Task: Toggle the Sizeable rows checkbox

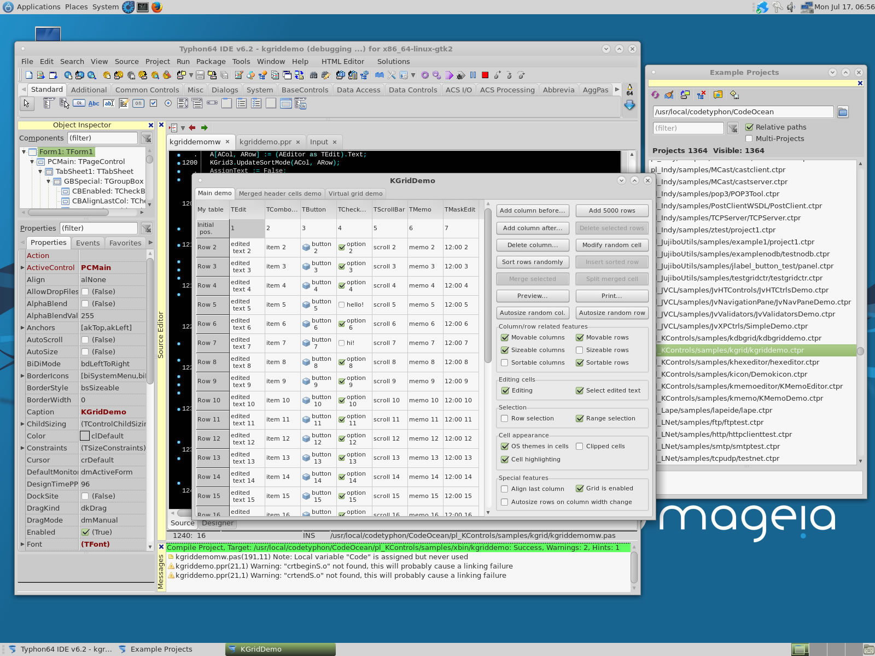Action: [580, 350]
